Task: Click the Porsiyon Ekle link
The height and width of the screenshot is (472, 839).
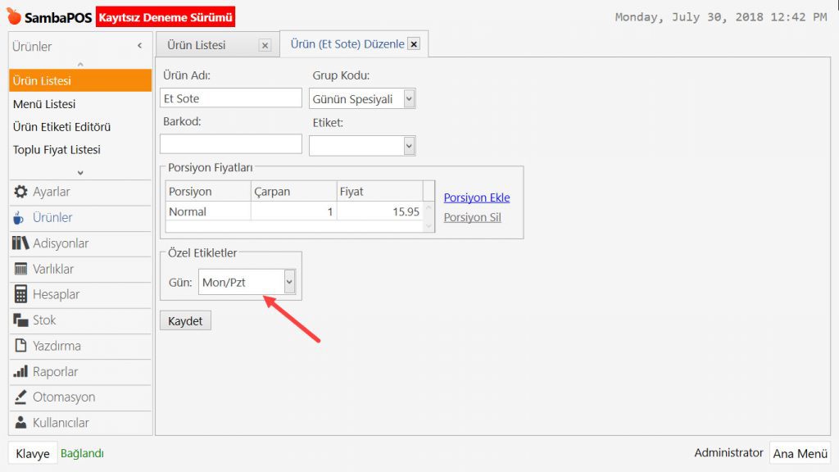Action: pyautogui.click(x=476, y=197)
